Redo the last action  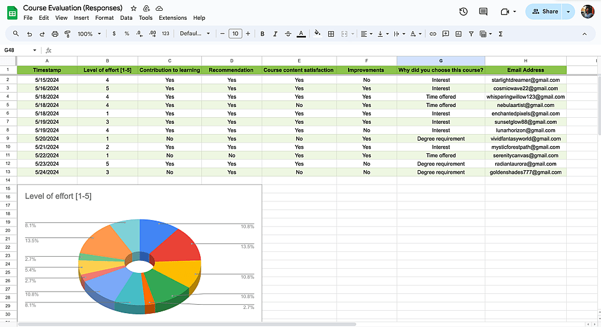pos(42,34)
